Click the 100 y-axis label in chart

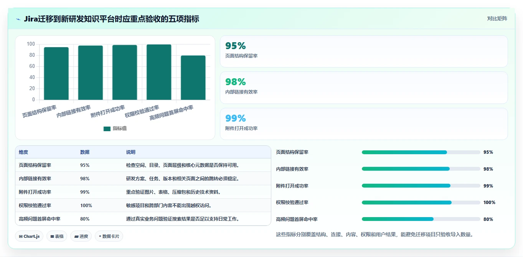(x=31, y=44)
